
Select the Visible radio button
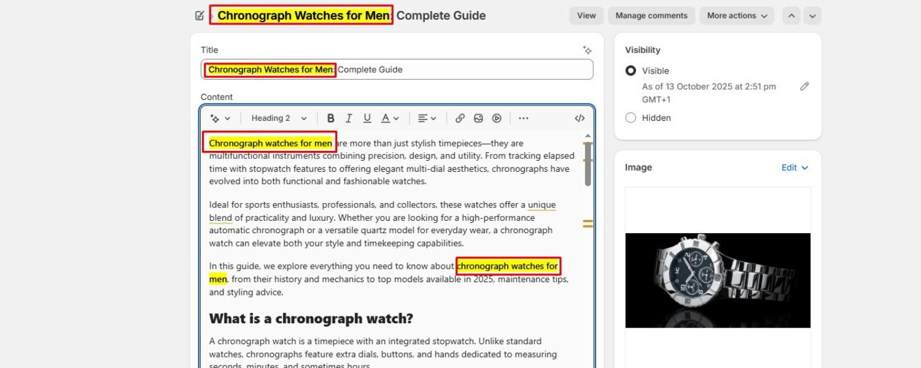point(631,71)
